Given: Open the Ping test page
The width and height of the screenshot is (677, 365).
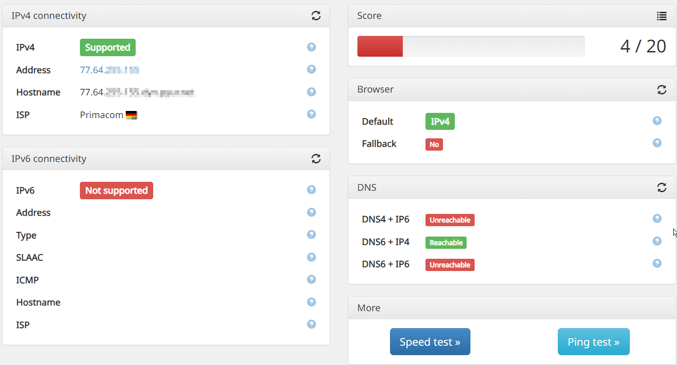Looking at the screenshot, I should coord(594,341).
